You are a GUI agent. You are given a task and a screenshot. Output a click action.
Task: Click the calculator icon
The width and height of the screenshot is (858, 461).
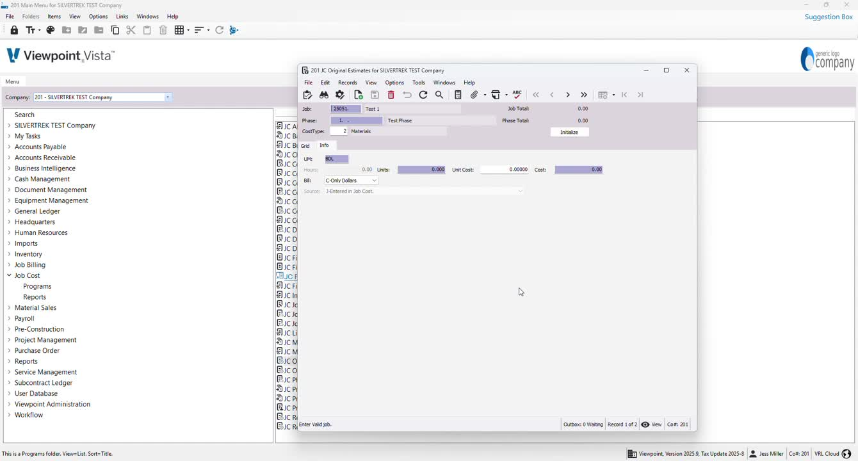(x=458, y=95)
